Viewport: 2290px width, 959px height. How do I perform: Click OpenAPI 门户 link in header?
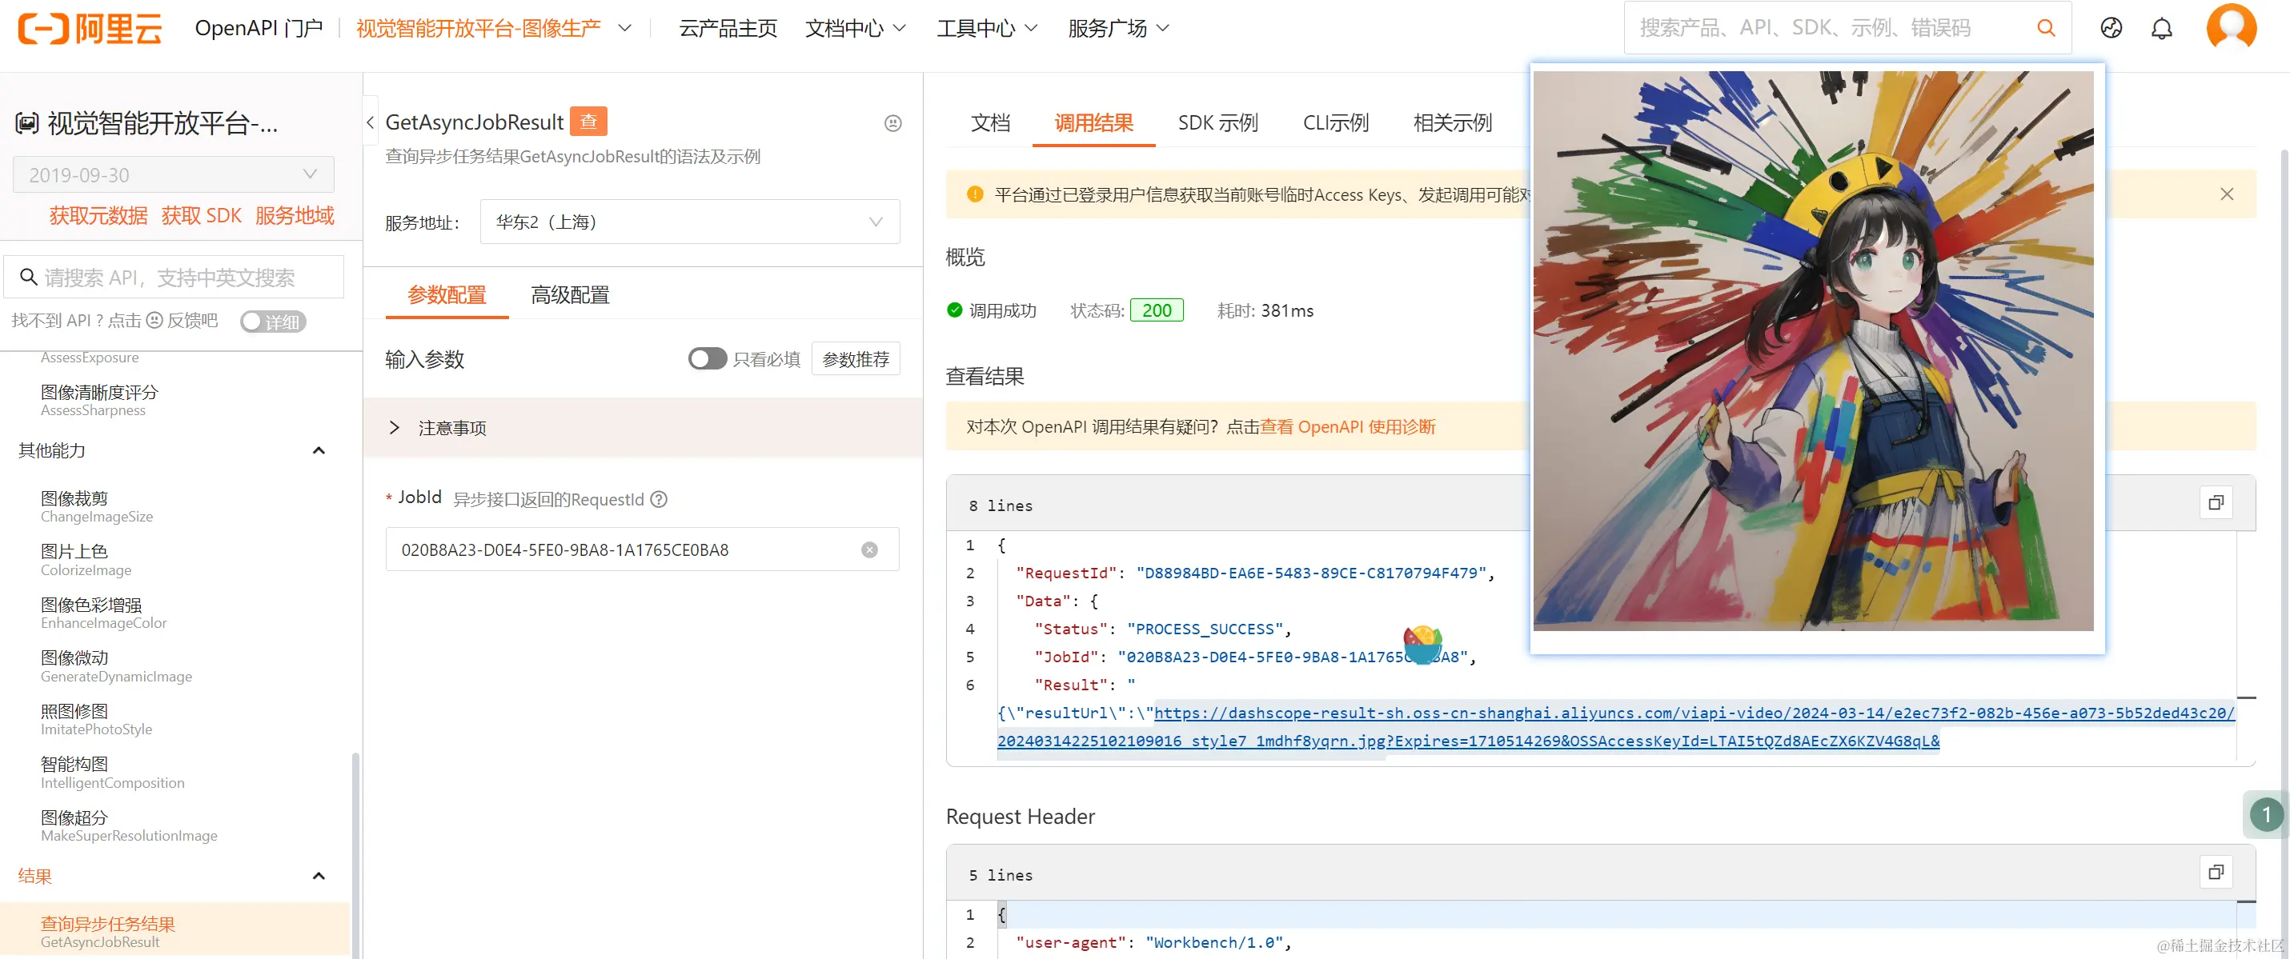click(x=259, y=29)
